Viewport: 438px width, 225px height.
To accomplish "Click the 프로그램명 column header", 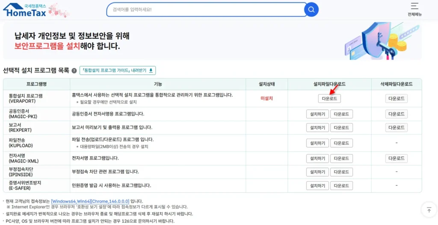I will (37, 84).
